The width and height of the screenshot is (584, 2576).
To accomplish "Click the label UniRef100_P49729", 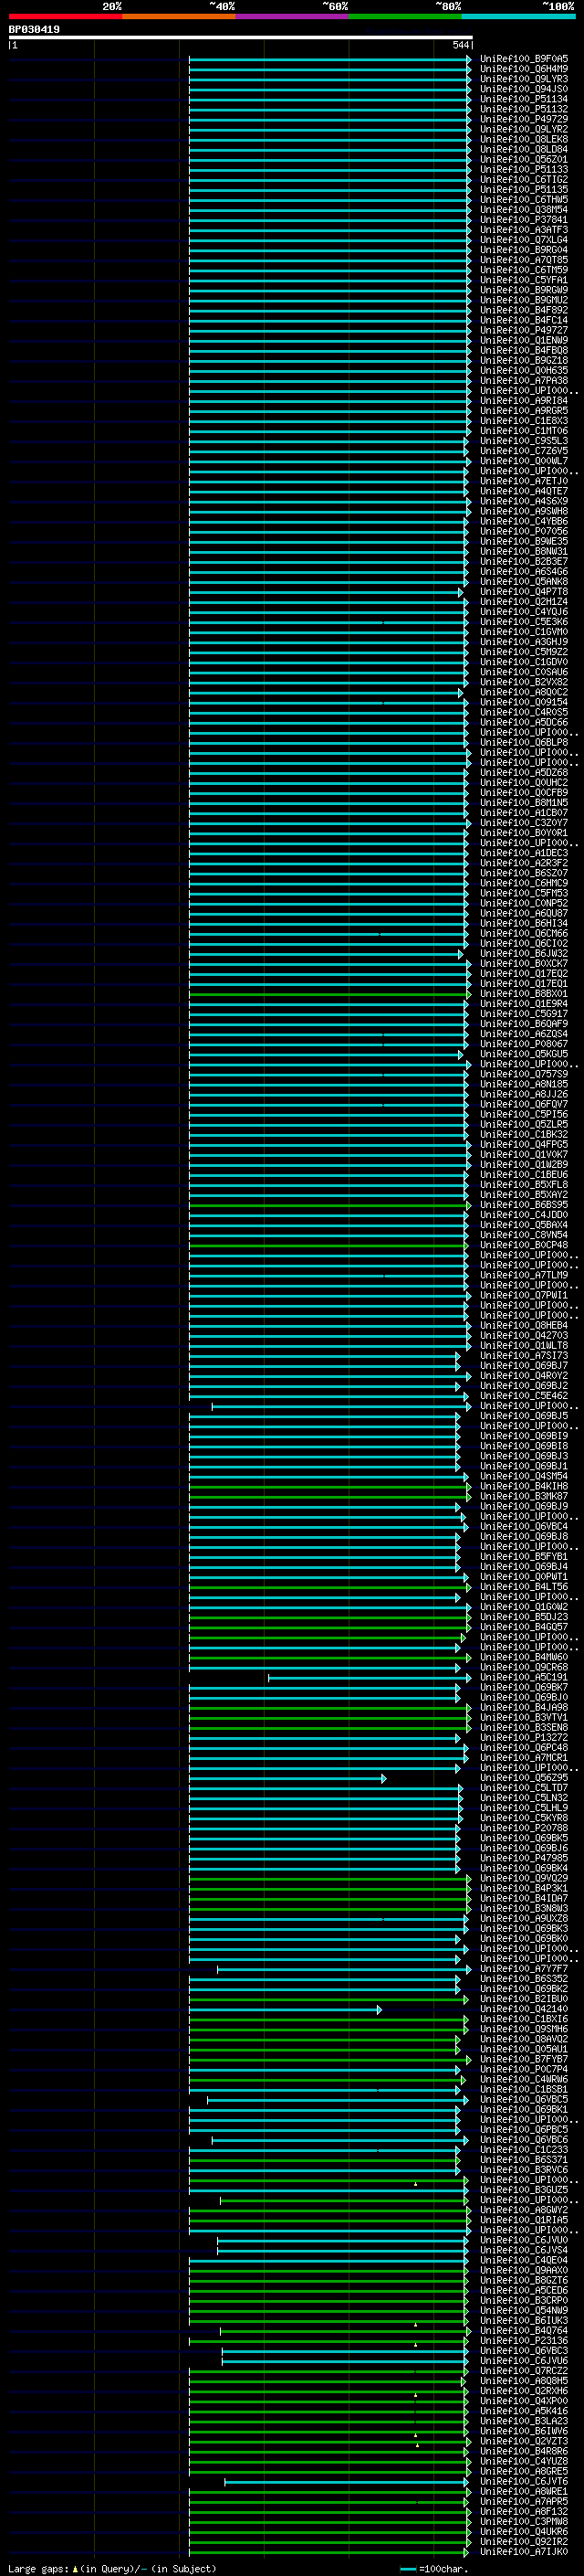I will [x=524, y=119].
